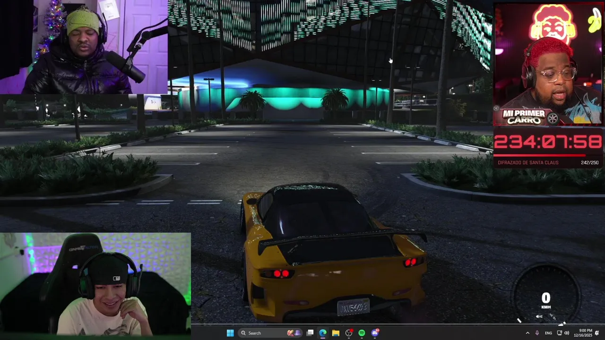
Task: Open Microsoft Edge from the taskbar
Action: coord(323,333)
